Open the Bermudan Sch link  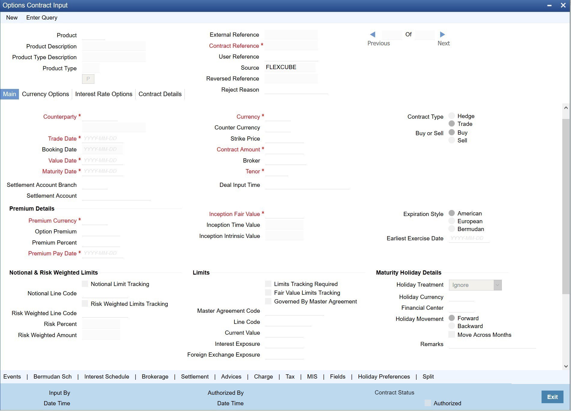pyautogui.click(x=53, y=376)
